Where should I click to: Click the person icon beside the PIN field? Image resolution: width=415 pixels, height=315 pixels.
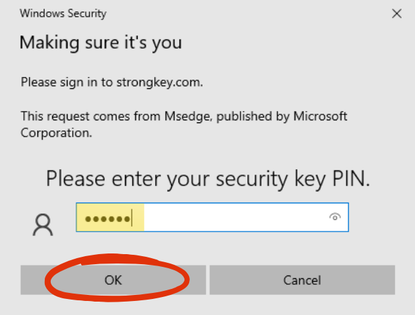pyautogui.click(x=43, y=225)
